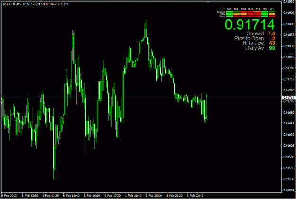Image resolution: width=296 pixels, height=199 pixels.
Task: Click the Hi to Low label
Action: (253, 43)
